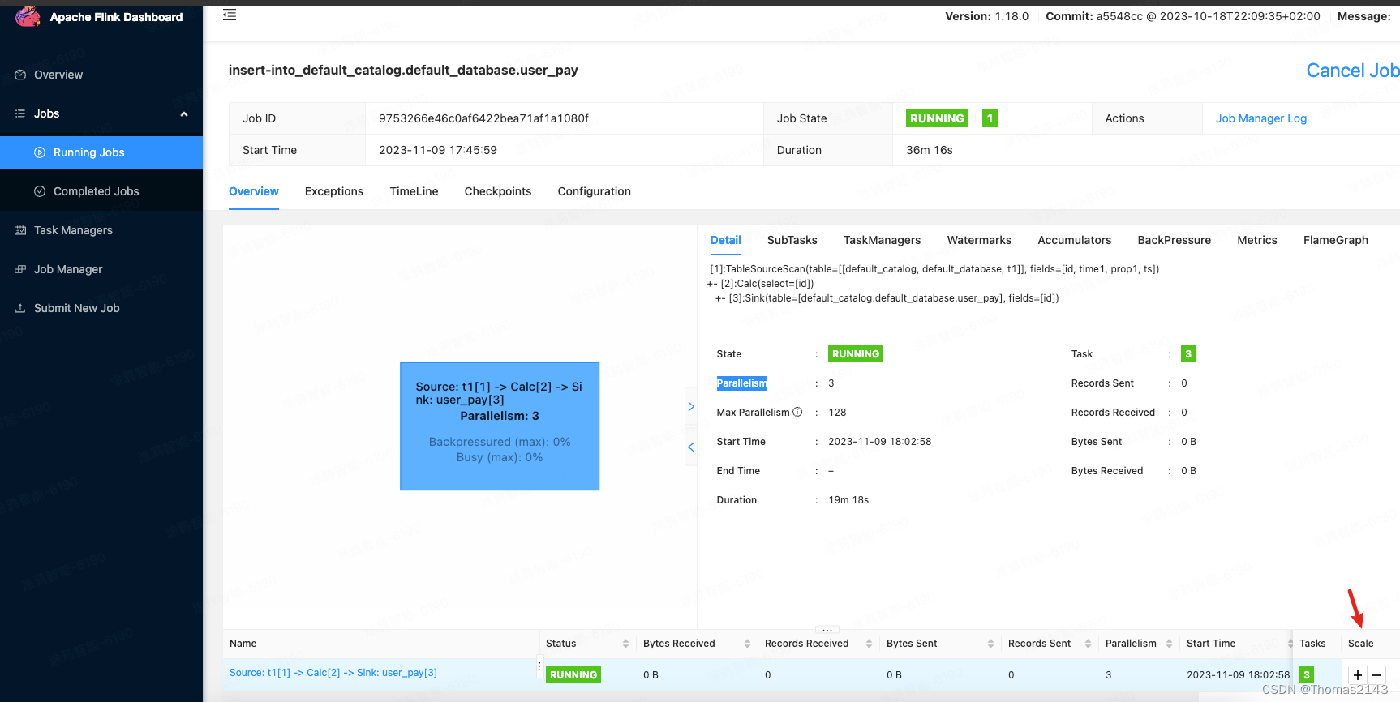1400x702 pixels.
Task: Open the TaskManagers tab
Action: 882,240
